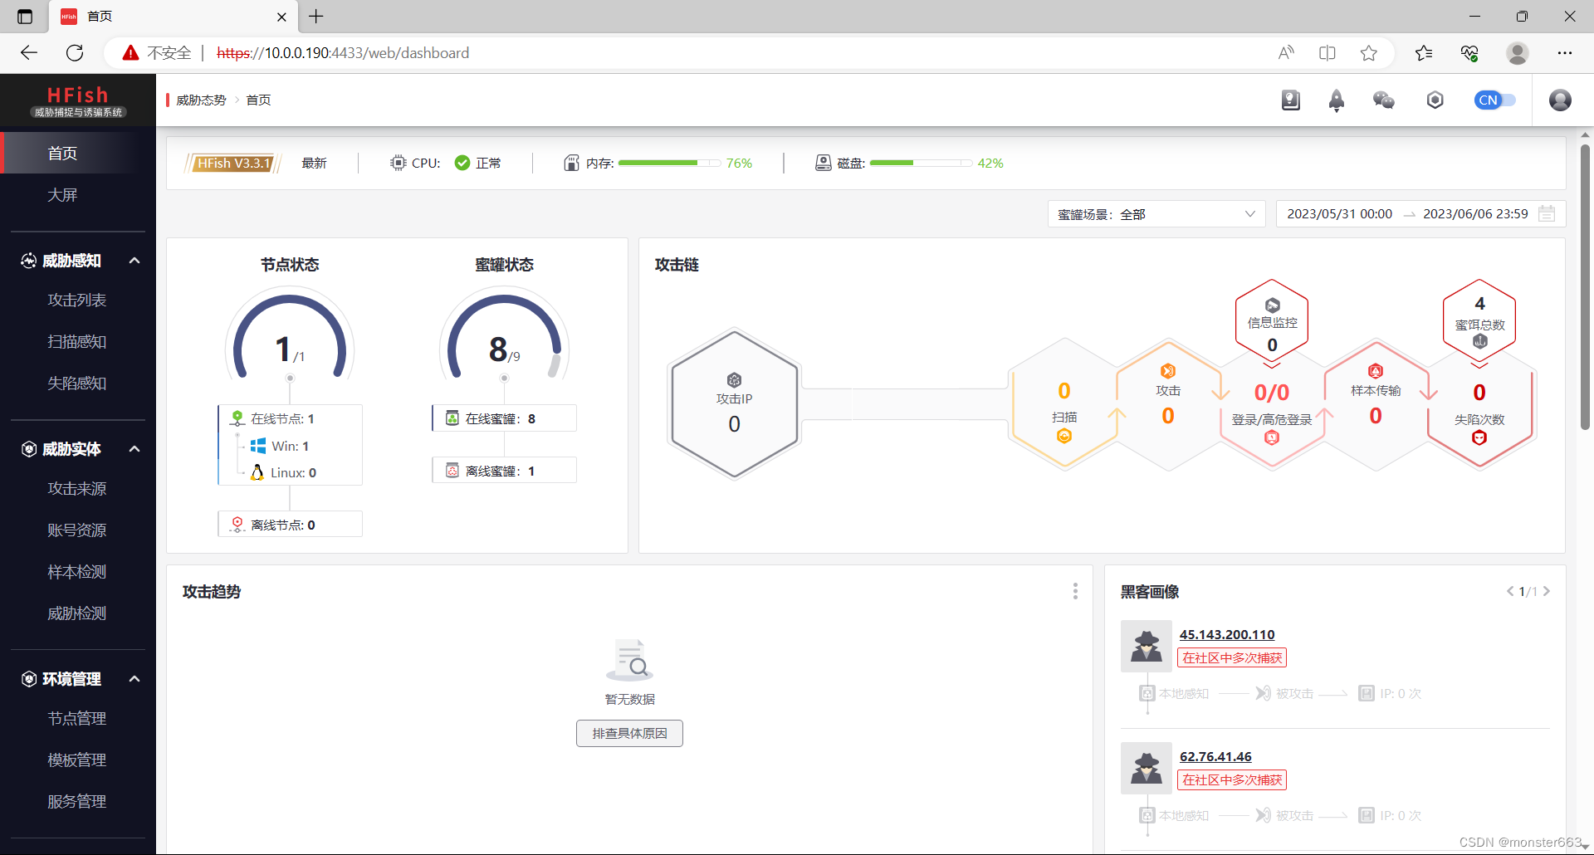This screenshot has height=855, width=1594.
Task: Open 节点管理 in sidebar
Action: (77, 718)
